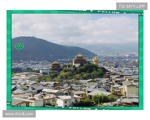Click the green frame's right border
The width and height of the screenshot is (150, 120).
(141, 60)
